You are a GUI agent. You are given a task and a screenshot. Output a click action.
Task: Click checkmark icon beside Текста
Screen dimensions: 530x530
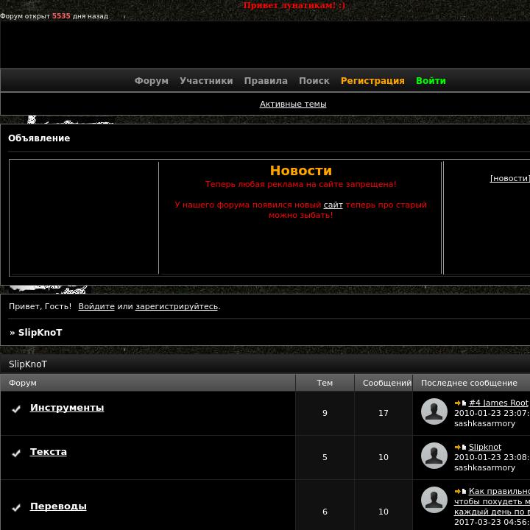click(16, 453)
